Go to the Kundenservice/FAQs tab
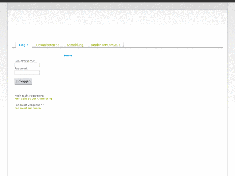This screenshot has height=176, width=235. coord(105,45)
